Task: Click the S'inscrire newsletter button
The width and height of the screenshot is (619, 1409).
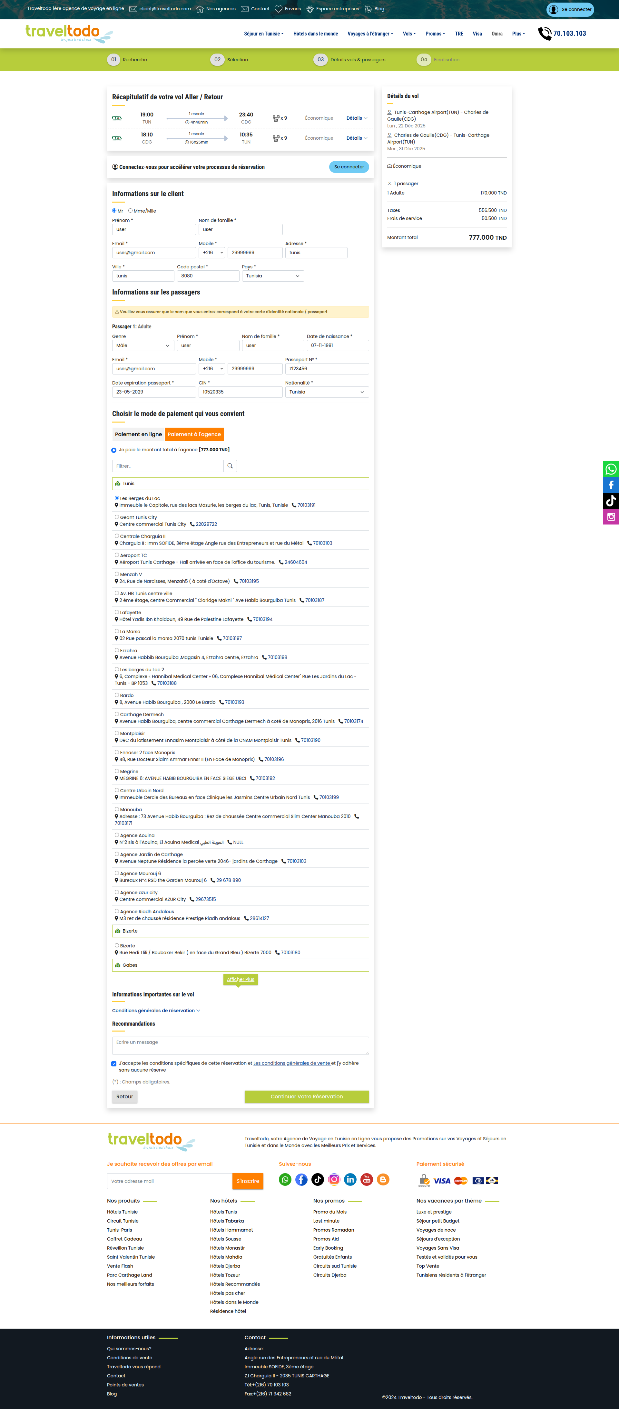Action: (248, 1181)
